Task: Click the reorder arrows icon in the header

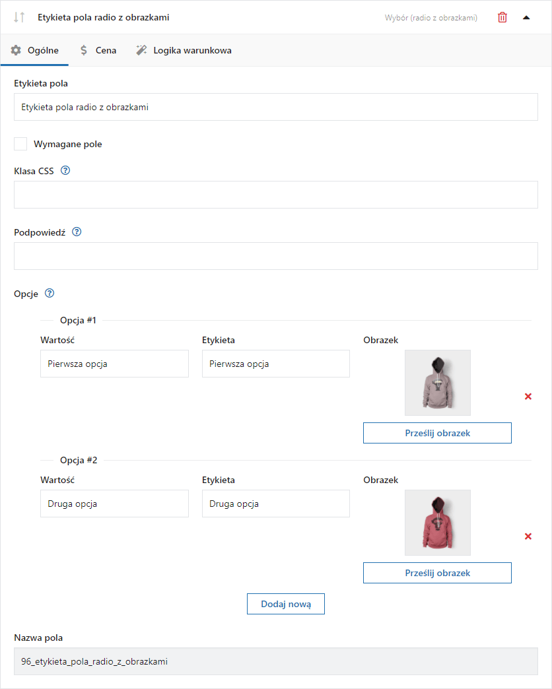Action: pyautogui.click(x=19, y=17)
